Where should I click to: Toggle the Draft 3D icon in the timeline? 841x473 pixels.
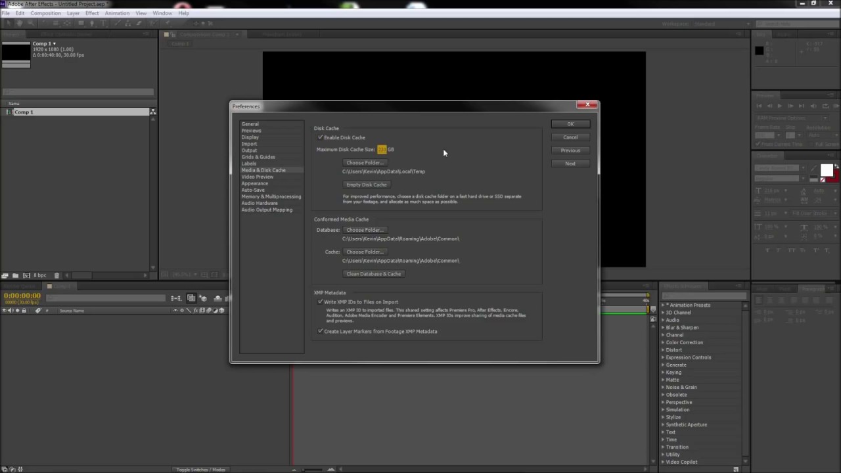coord(191,298)
